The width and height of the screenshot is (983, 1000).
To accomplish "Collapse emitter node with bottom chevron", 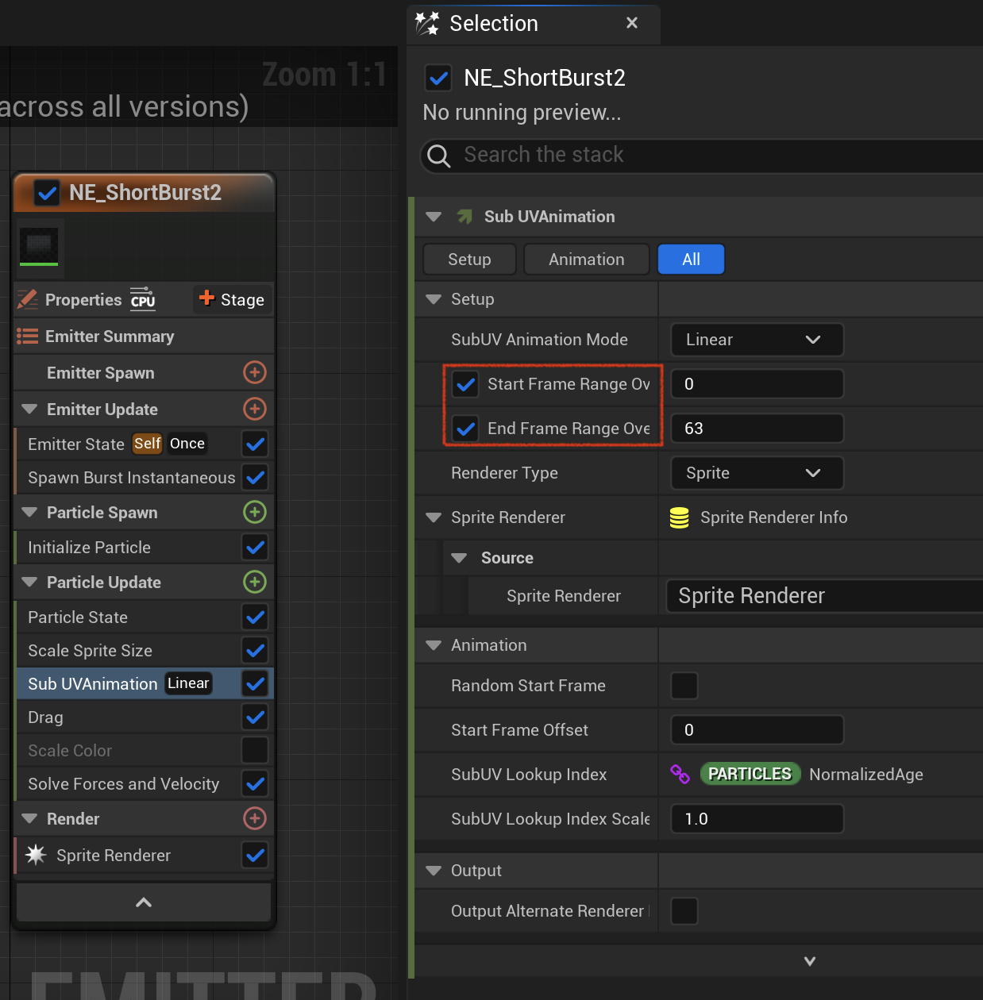I will click(144, 902).
